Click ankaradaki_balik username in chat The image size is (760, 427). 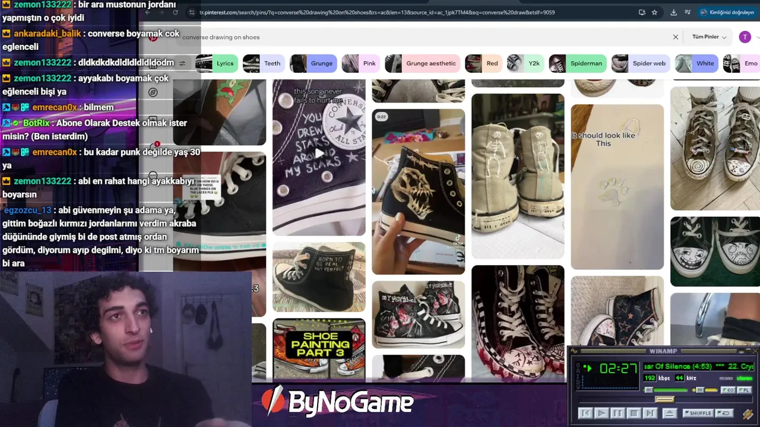click(x=47, y=33)
